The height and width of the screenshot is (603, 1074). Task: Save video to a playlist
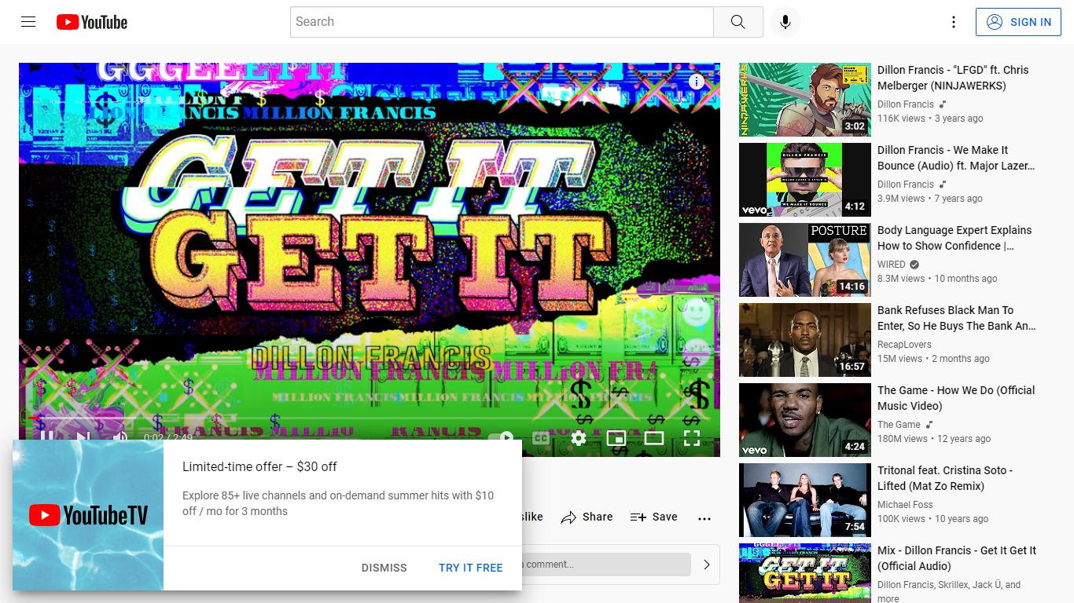click(653, 517)
